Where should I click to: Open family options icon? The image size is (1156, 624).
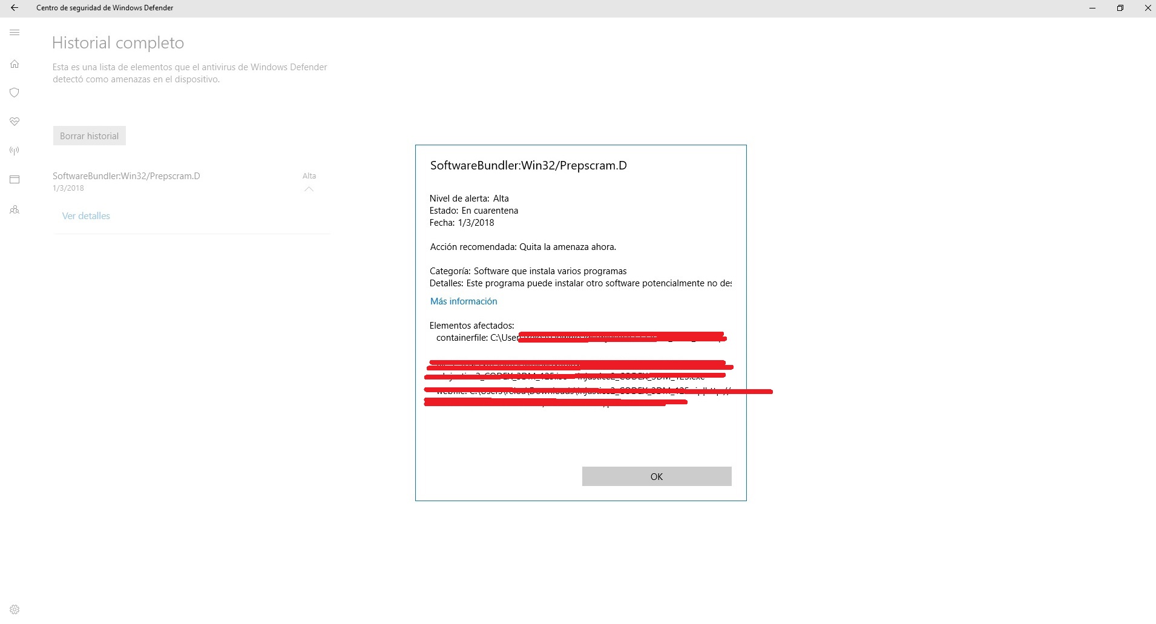point(15,210)
